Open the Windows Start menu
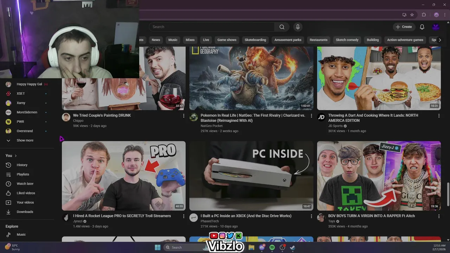The height and width of the screenshot is (253, 450). [157, 247]
